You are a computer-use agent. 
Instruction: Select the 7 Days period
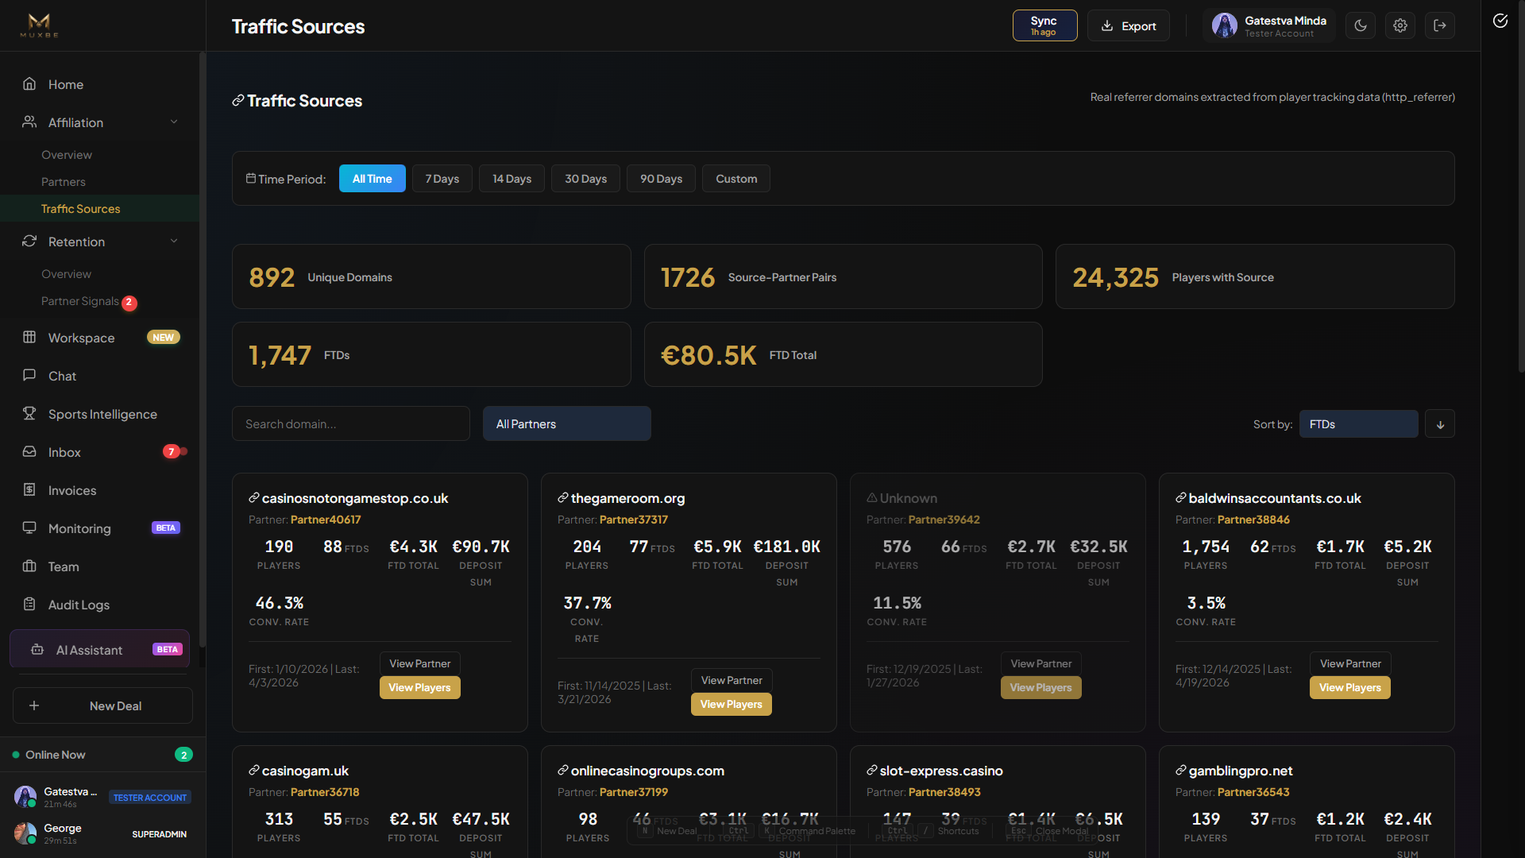(442, 179)
